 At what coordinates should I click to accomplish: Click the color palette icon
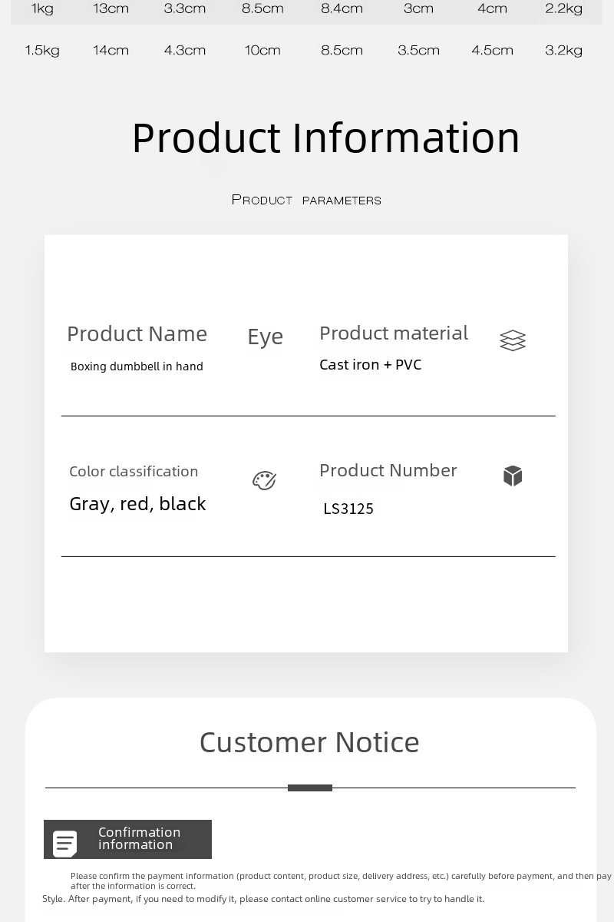coord(264,480)
